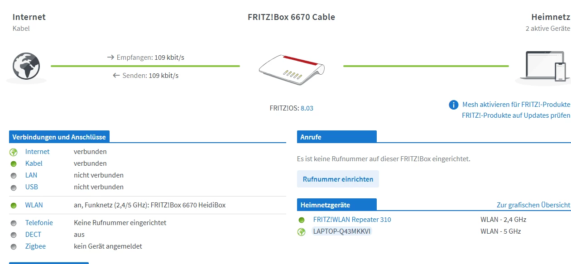Open the FRITZ!WLAN Repeater 310 device
This screenshot has height=264, width=571.
352,220
